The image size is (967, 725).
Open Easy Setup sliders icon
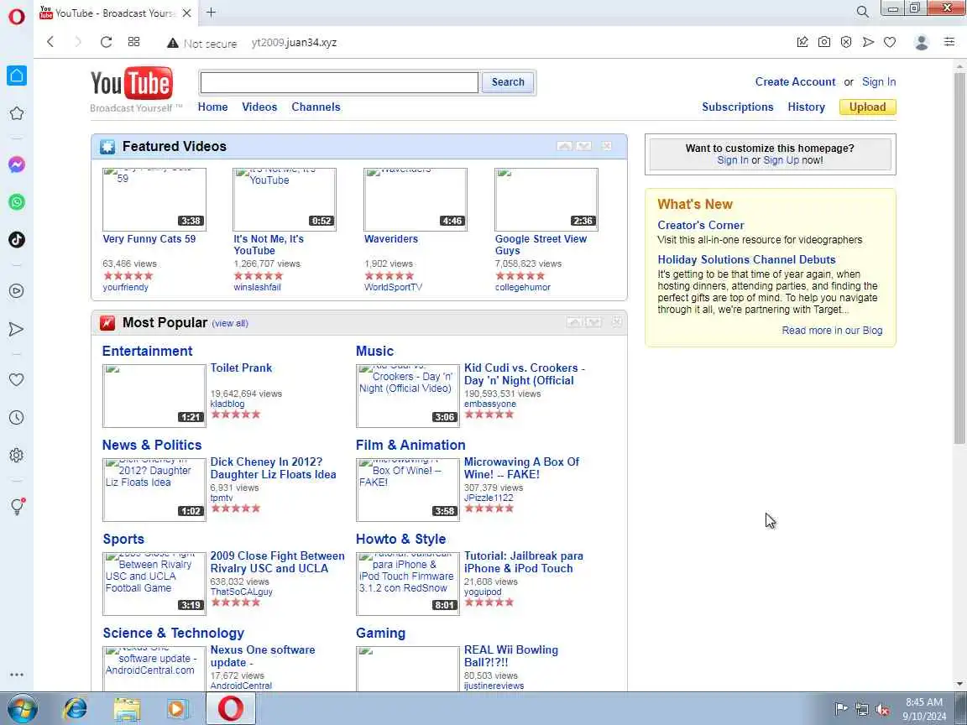pos(949,42)
